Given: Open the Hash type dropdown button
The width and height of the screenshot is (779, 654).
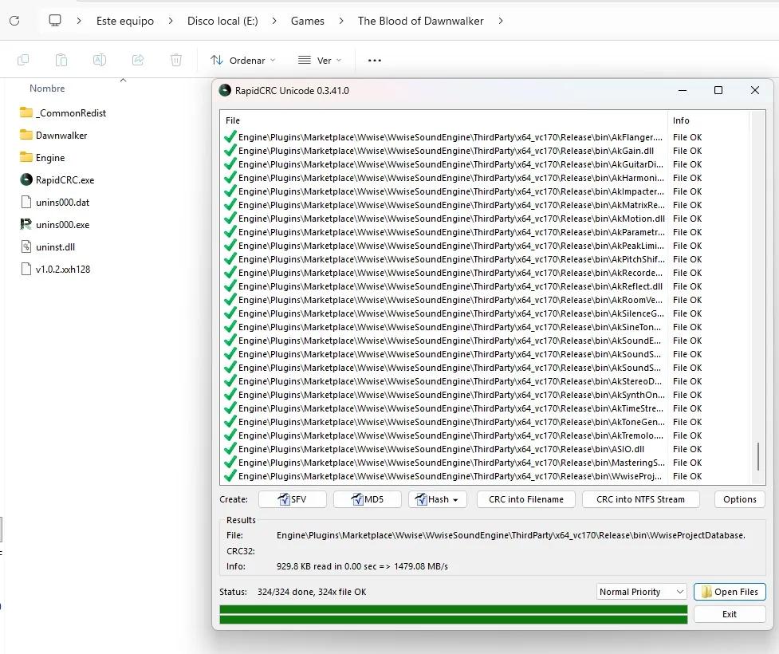Looking at the screenshot, I should (x=438, y=499).
